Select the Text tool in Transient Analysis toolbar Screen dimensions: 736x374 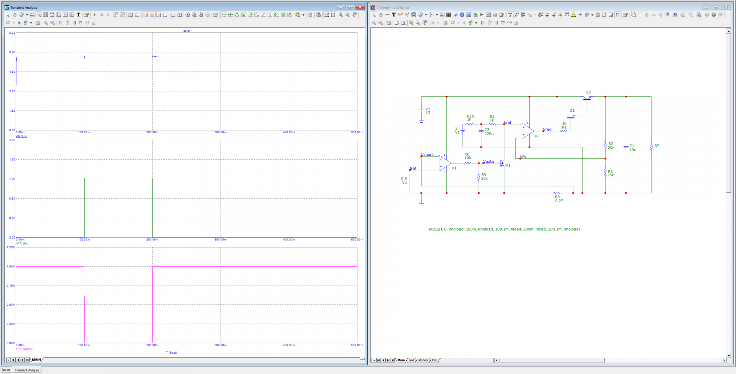78,15
